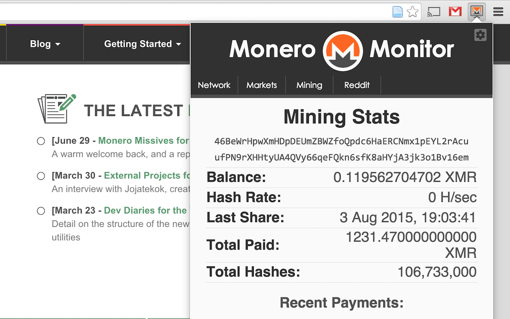This screenshot has height=319, width=510.
Task: Click the news notepad and pencil icon
Action: 57,108
